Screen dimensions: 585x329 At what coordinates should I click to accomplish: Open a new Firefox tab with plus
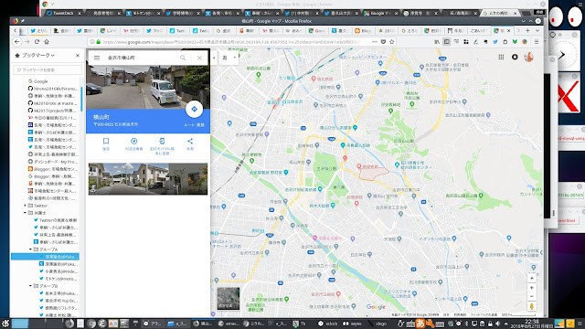(527, 30)
